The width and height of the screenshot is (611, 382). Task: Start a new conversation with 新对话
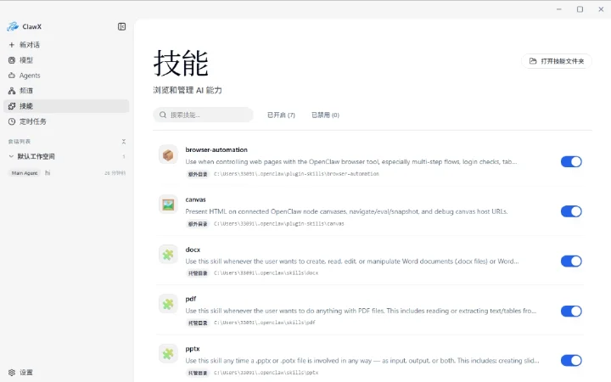tap(66, 45)
